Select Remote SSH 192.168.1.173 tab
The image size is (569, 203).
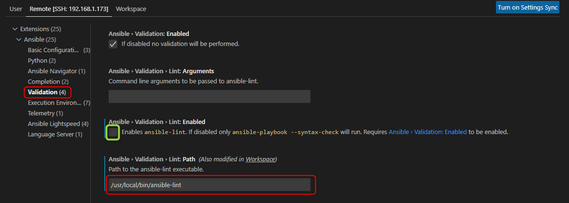[69, 9]
